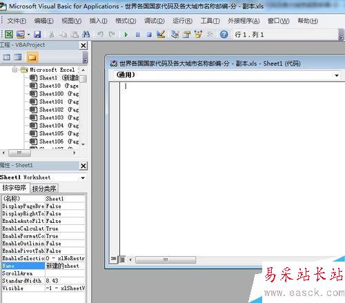The height and width of the screenshot is (303, 345).
Task: Click the Reset stop icon
Action: 149,35
